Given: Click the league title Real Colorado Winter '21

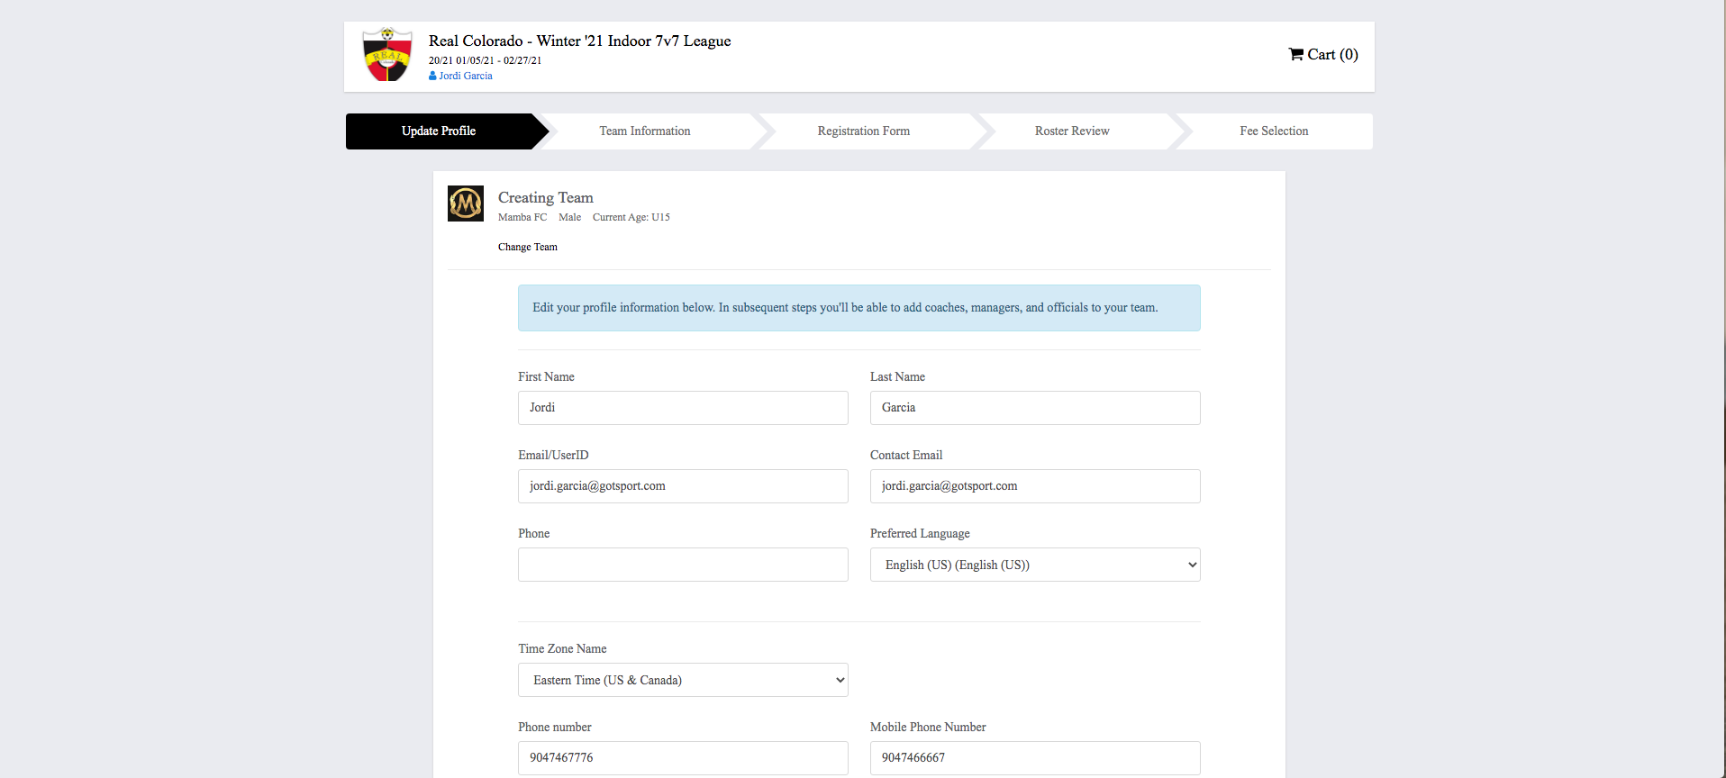Looking at the screenshot, I should [x=580, y=41].
